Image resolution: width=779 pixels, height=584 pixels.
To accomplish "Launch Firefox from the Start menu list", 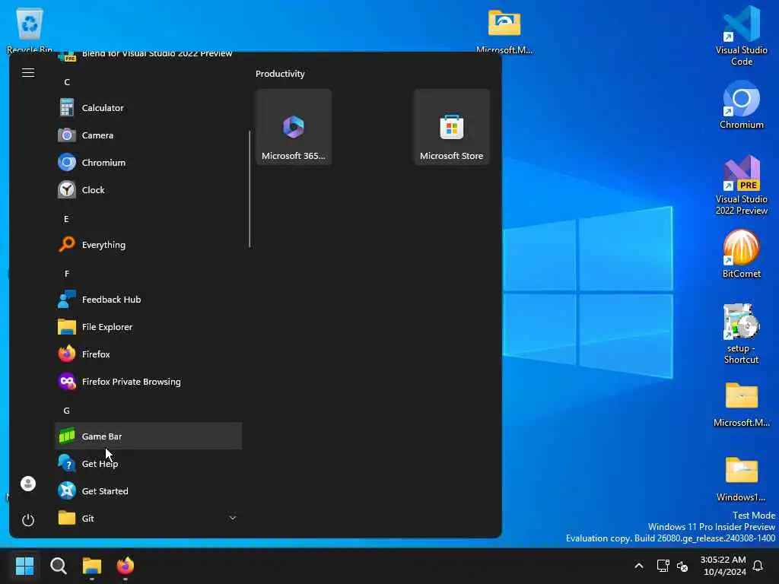I will coord(148,354).
